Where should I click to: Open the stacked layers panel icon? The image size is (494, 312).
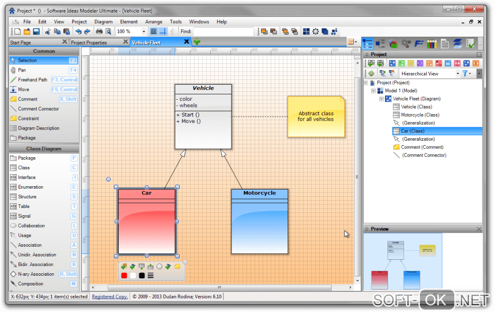[x=458, y=44]
